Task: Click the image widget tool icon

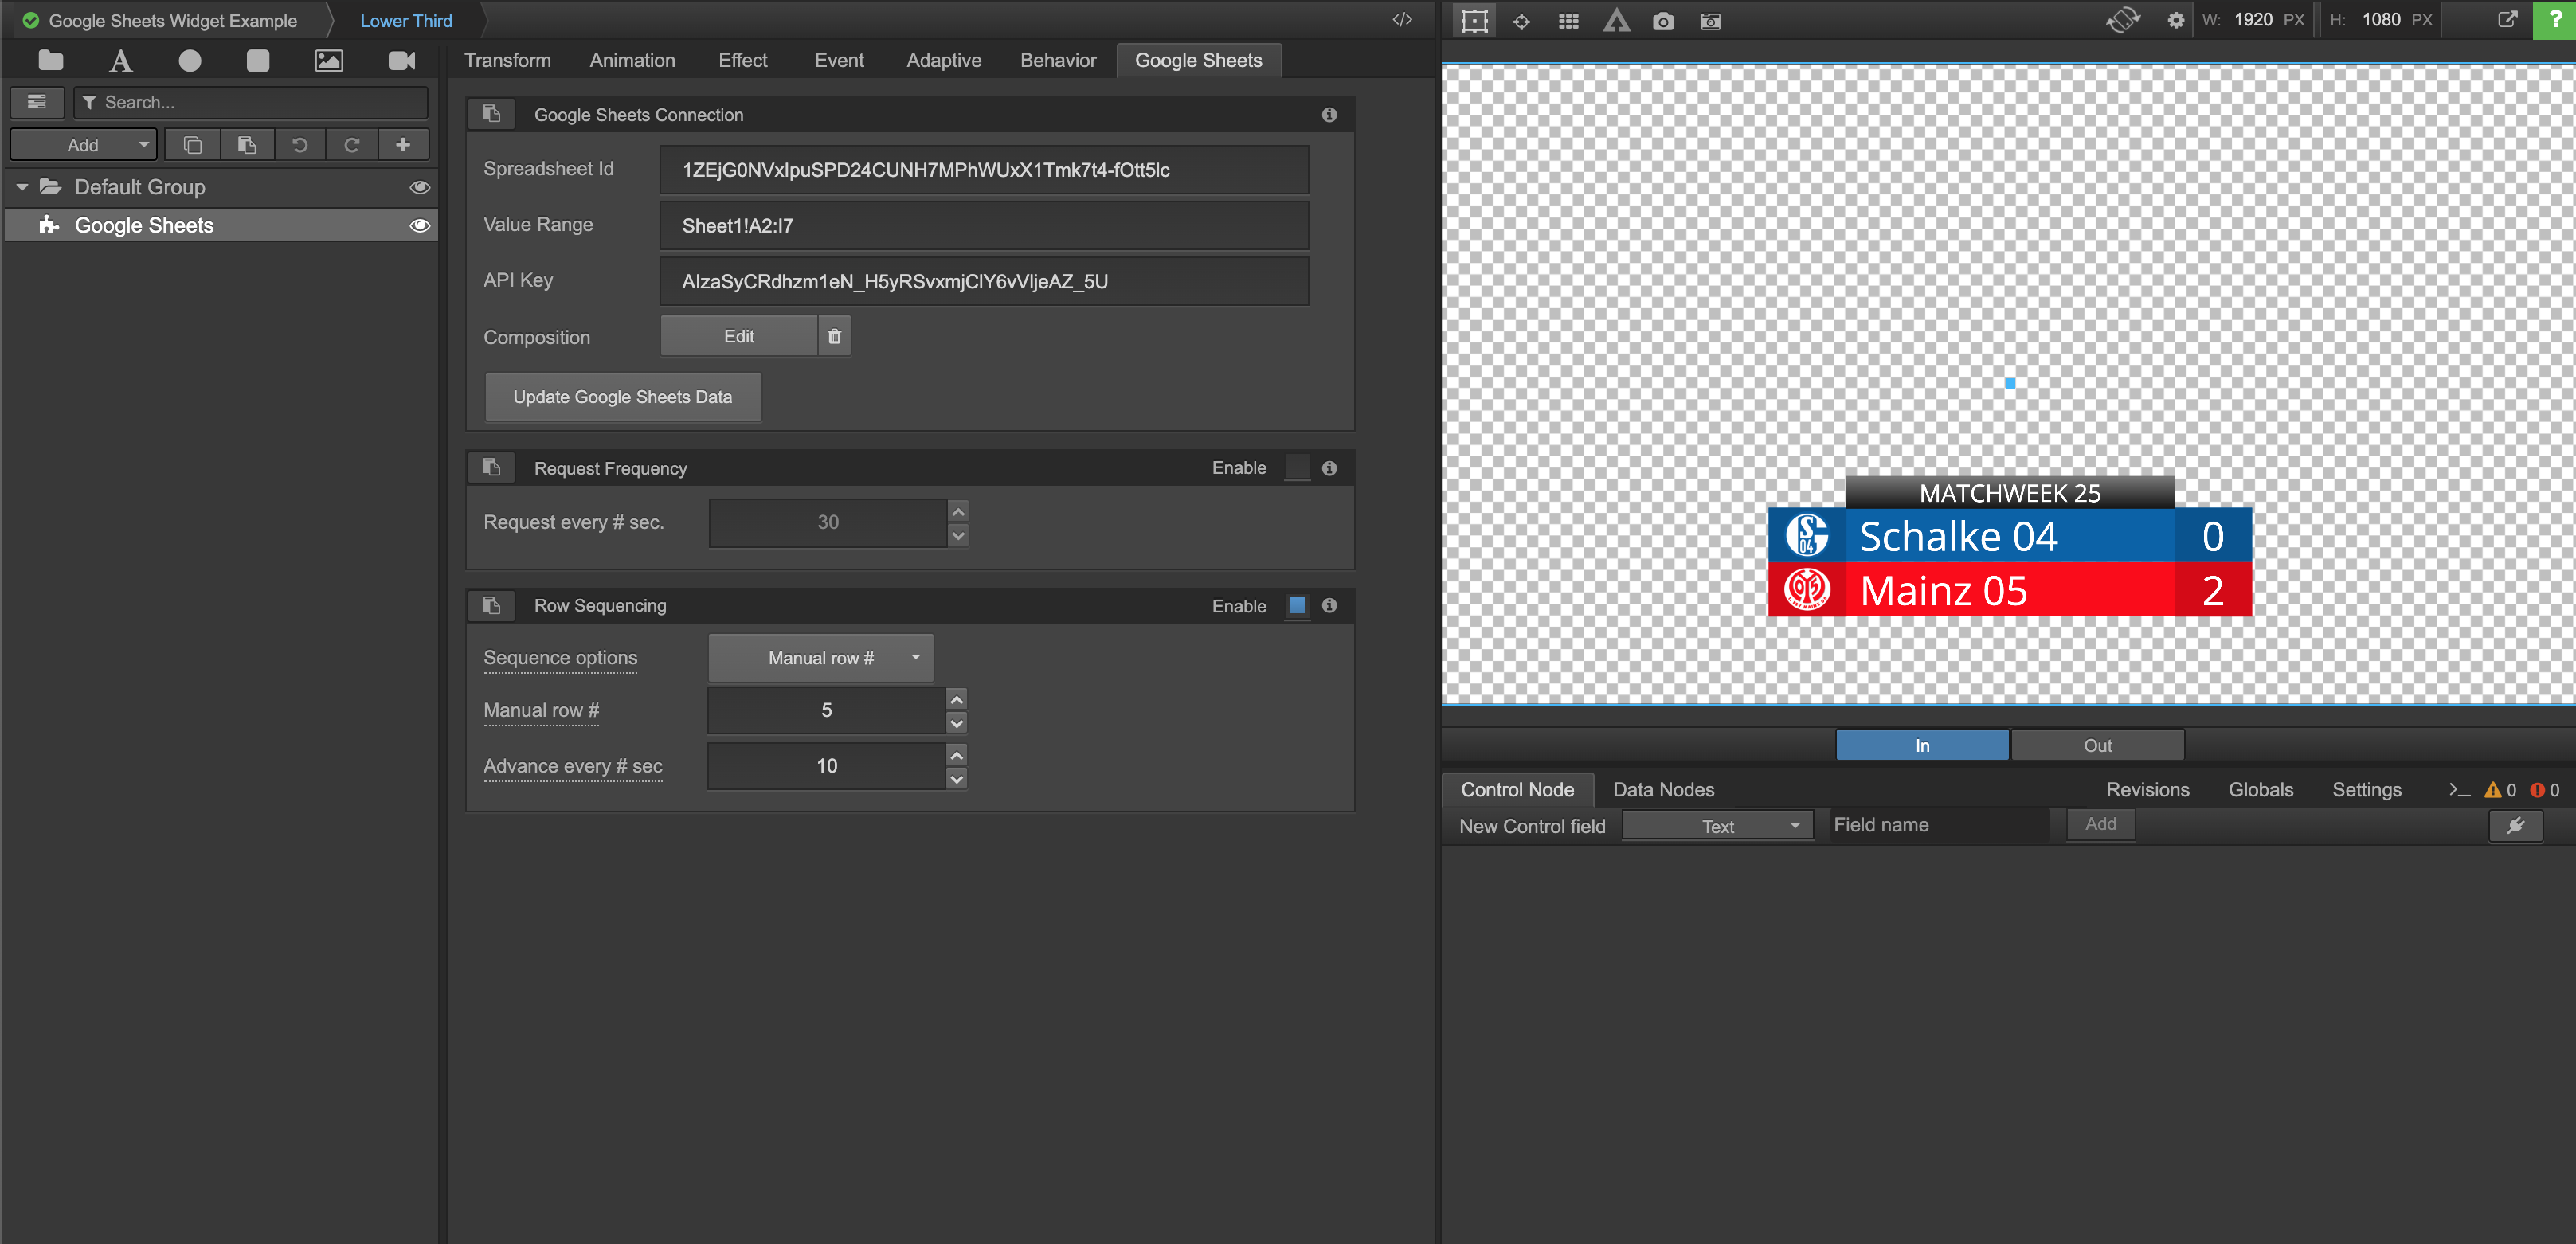Action: (328, 61)
